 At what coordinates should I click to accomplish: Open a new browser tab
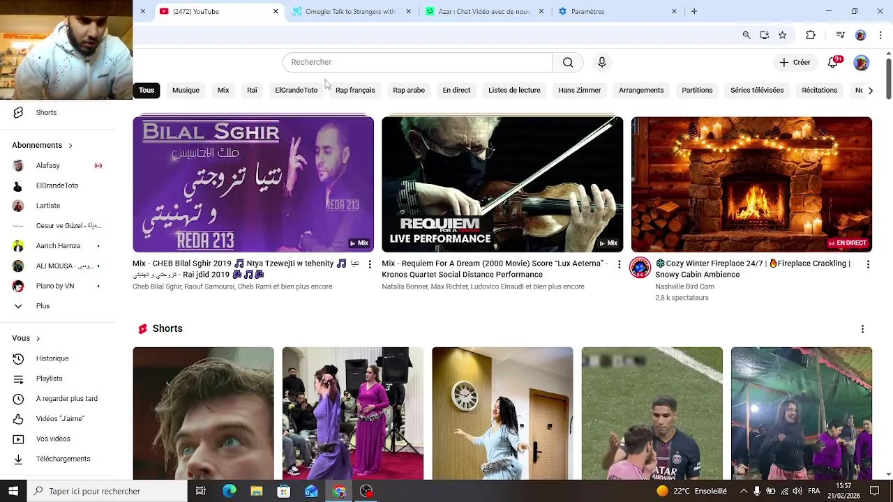pyautogui.click(x=694, y=11)
